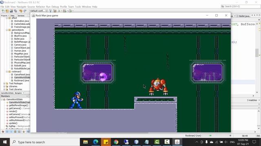Open Microsoft Edge from taskbar
261x146 pixels.
[96, 142]
